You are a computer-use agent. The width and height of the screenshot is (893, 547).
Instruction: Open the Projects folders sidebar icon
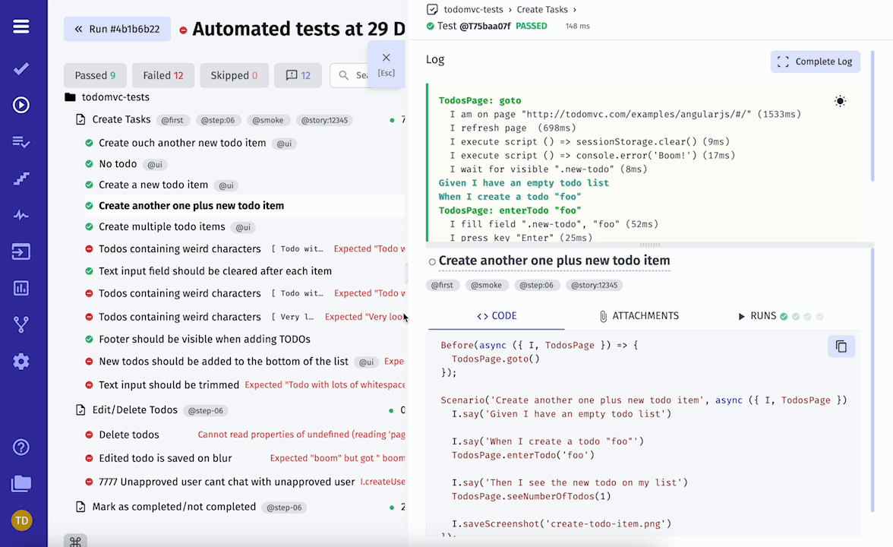pos(21,484)
